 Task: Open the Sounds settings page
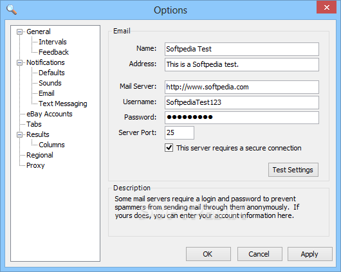pyautogui.click(x=50, y=83)
